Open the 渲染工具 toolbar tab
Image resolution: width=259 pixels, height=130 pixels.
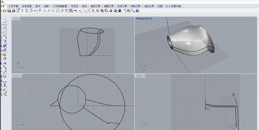point(149,6)
